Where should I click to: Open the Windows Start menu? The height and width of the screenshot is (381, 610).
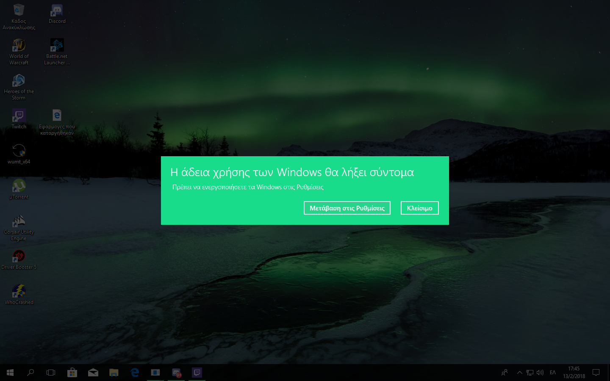tap(10, 373)
